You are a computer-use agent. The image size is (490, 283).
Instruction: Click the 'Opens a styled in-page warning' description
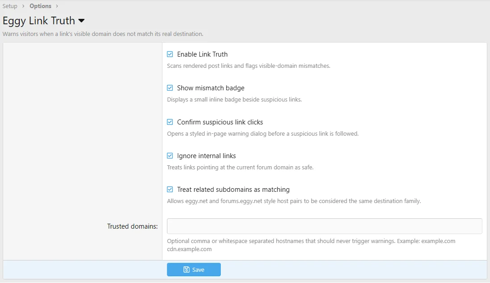coord(263,133)
